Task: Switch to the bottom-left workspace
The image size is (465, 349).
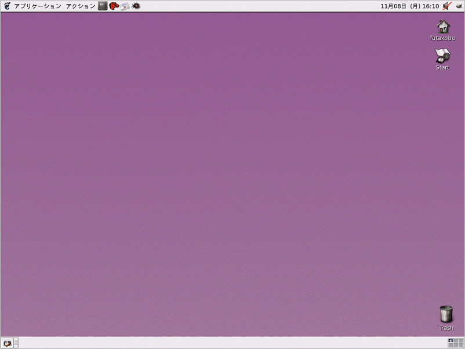Action: pyautogui.click(x=451, y=346)
